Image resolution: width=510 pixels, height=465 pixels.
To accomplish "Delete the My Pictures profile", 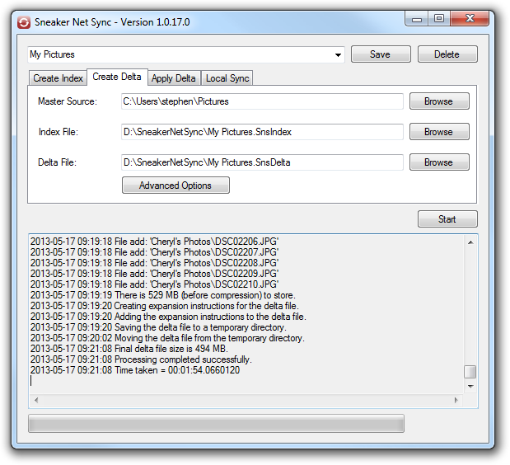I will (x=447, y=54).
